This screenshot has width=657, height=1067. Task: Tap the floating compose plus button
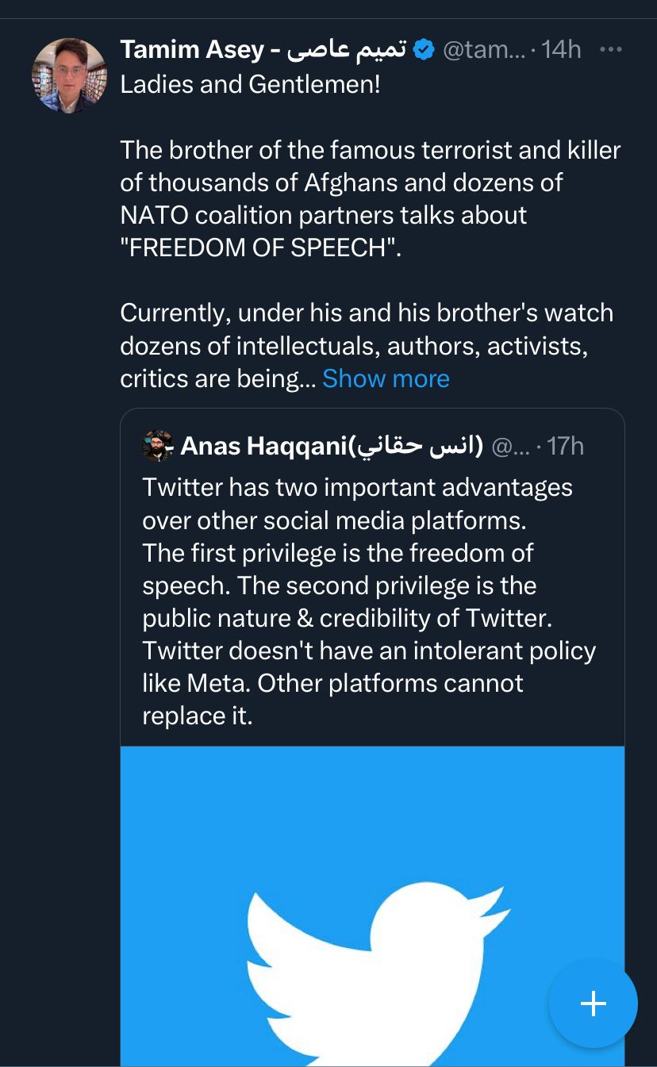coord(593,1004)
